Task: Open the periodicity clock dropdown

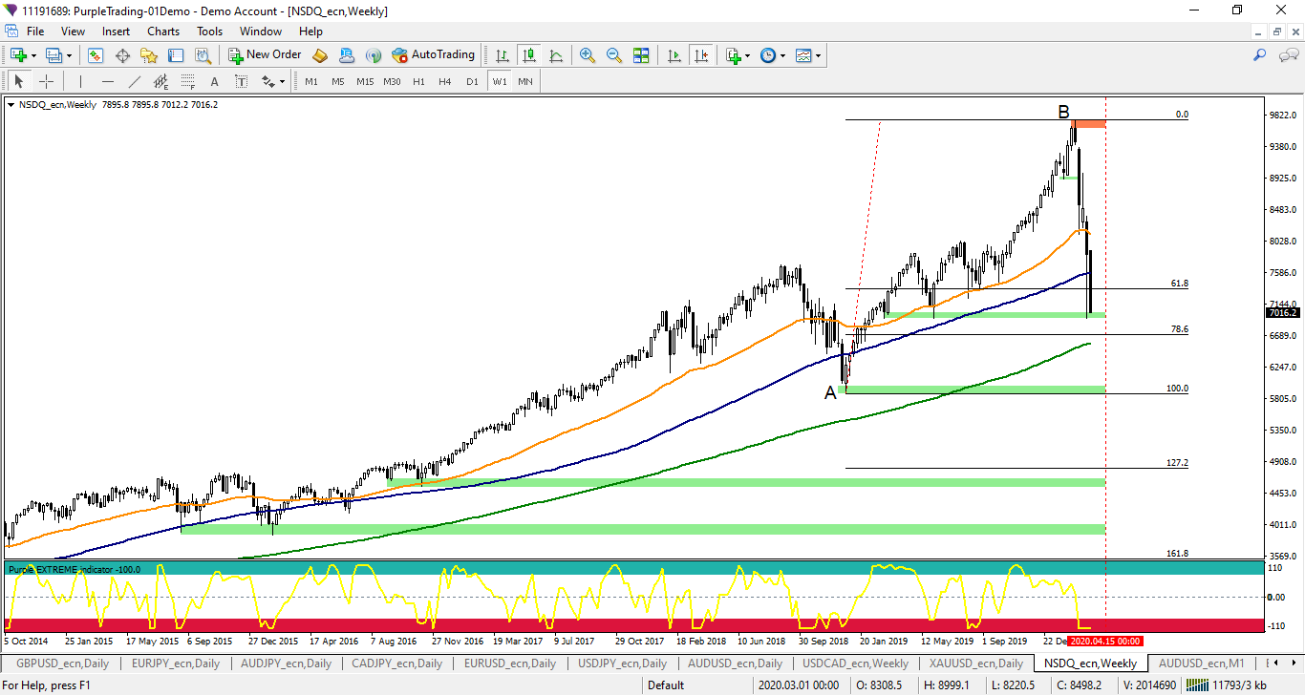Action: pos(783,55)
